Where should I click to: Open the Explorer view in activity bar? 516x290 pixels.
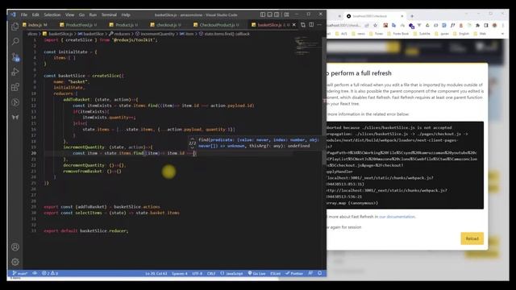15,27
